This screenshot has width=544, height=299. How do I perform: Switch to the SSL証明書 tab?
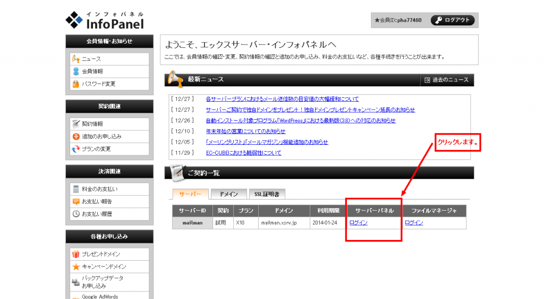(x=267, y=194)
